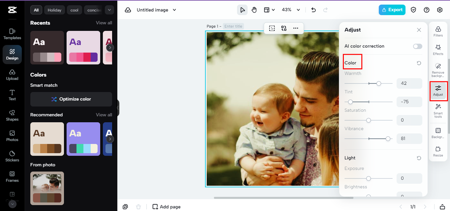Open the Adjust tool
450x211 pixels.
[x=438, y=90]
